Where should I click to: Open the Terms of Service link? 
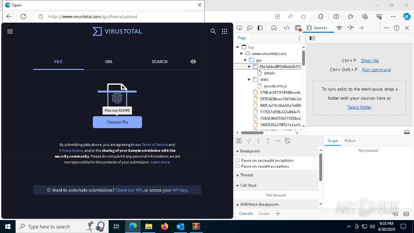tap(155, 145)
